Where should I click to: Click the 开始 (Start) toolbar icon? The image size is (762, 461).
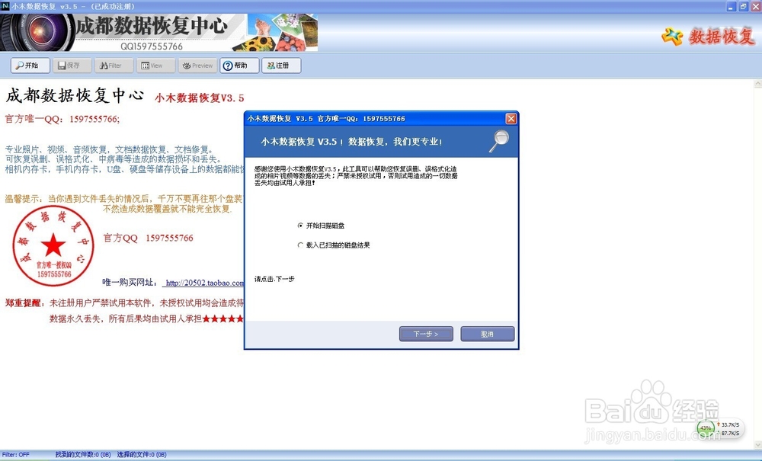coord(29,66)
